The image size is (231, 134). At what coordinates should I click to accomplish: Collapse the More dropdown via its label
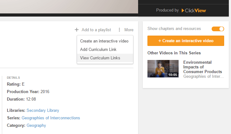tap(129, 30)
